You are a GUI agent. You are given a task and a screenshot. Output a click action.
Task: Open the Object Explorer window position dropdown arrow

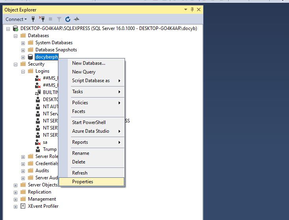pyautogui.click(x=186, y=9)
